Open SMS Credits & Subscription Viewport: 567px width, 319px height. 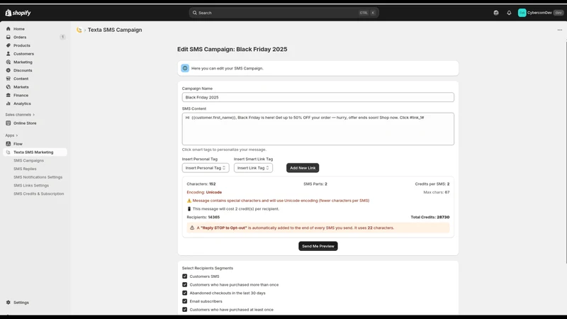pyautogui.click(x=39, y=194)
